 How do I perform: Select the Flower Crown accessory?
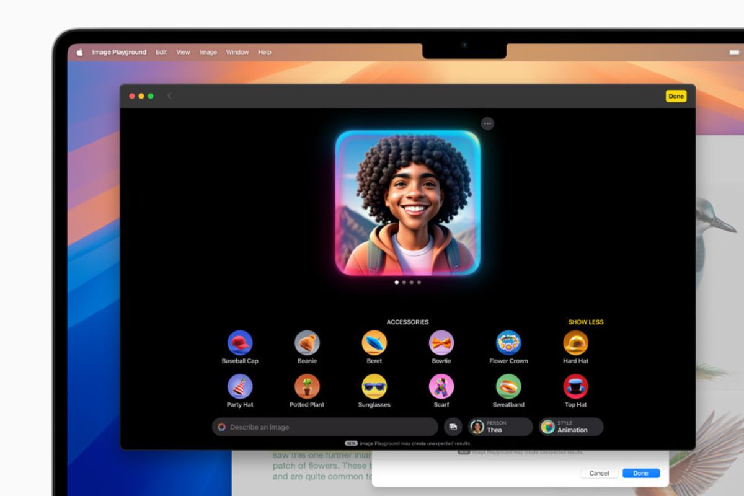[x=508, y=343]
